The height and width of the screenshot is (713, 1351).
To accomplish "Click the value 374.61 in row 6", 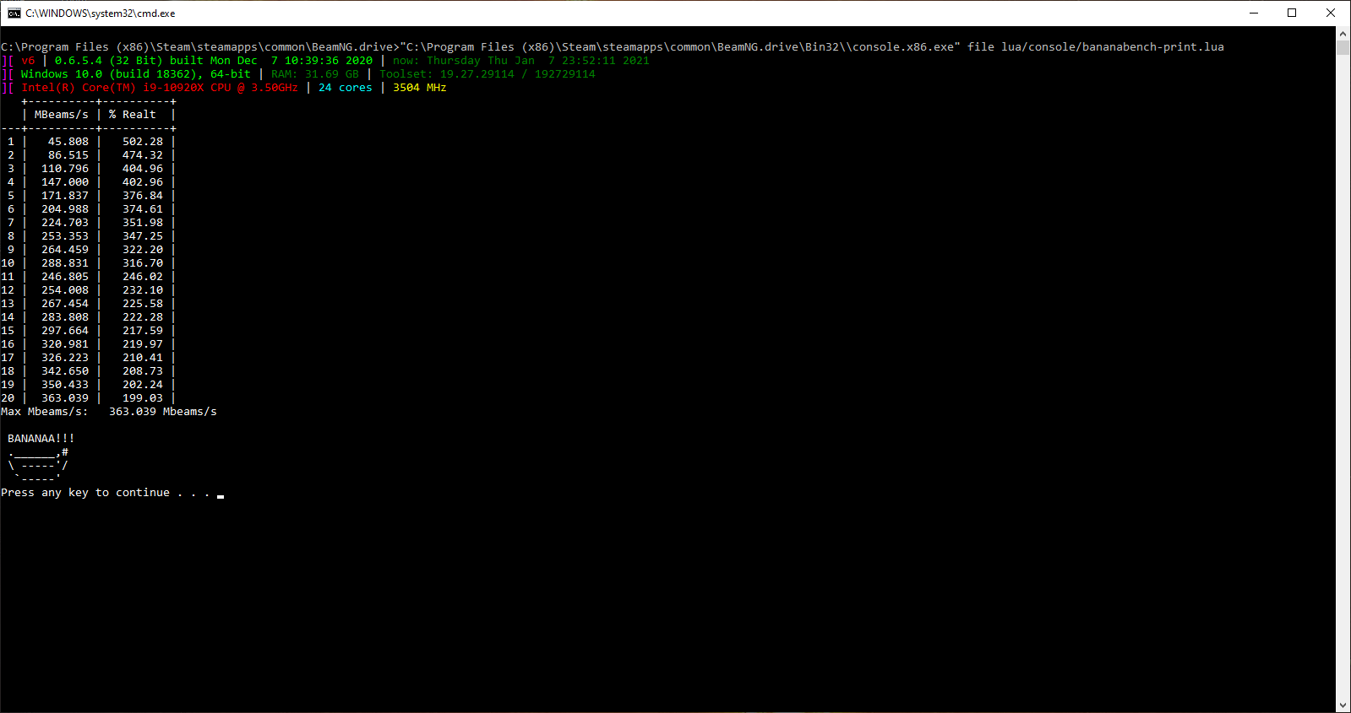I will click(x=143, y=209).
